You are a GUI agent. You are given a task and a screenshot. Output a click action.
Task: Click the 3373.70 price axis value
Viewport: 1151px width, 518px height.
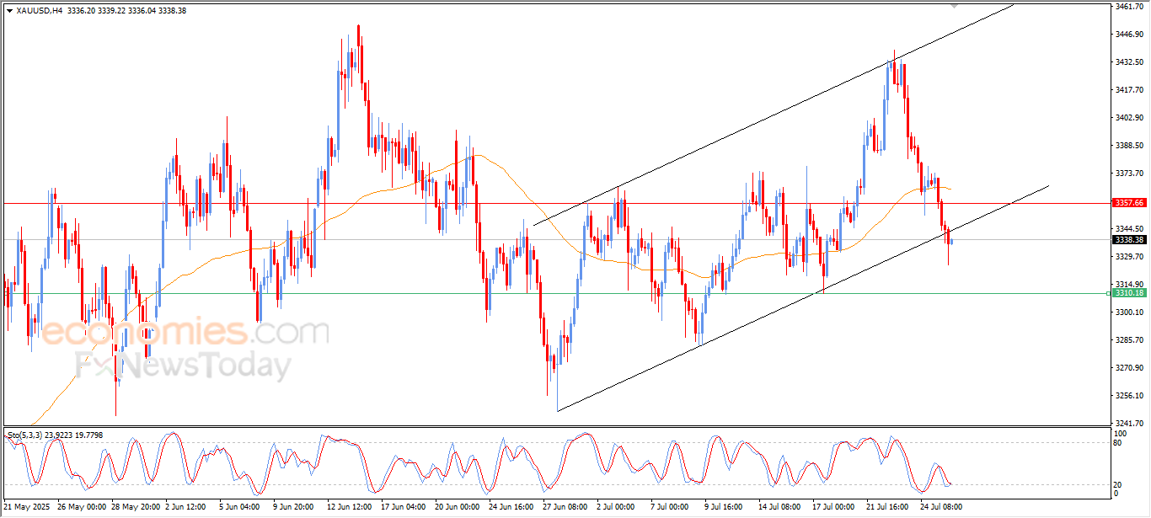(x=1128, y=174)
